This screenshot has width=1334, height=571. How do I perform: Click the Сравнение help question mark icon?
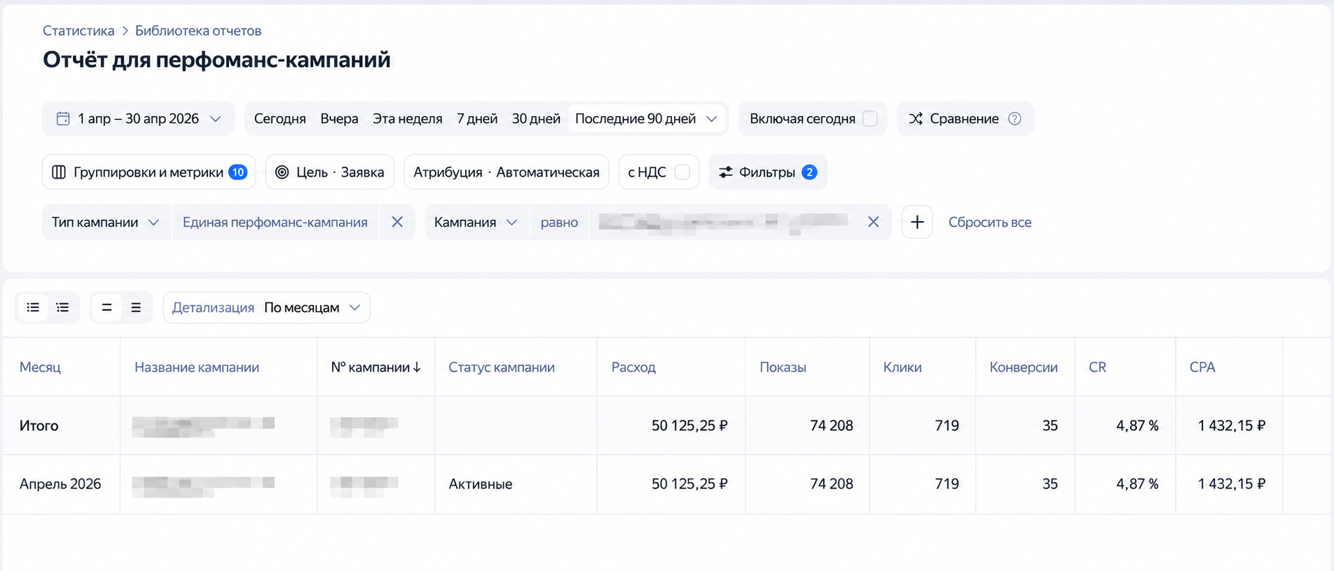(1015, 118)
